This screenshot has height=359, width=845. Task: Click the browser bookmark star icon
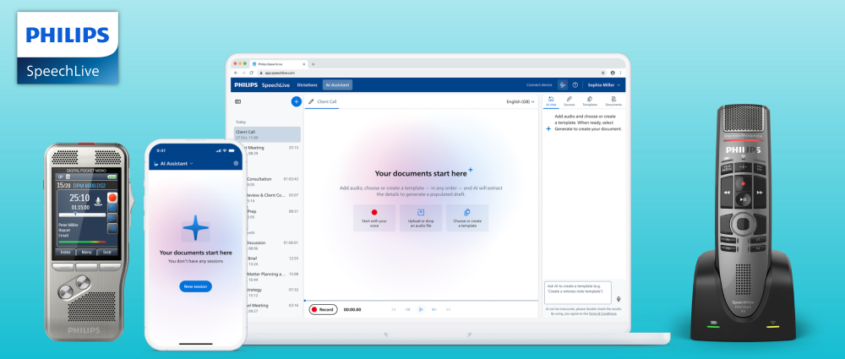(x=603, y=73)
